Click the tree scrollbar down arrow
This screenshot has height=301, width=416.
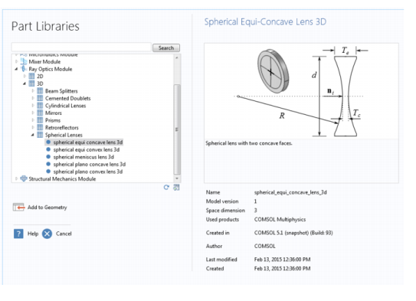(177, 178)
